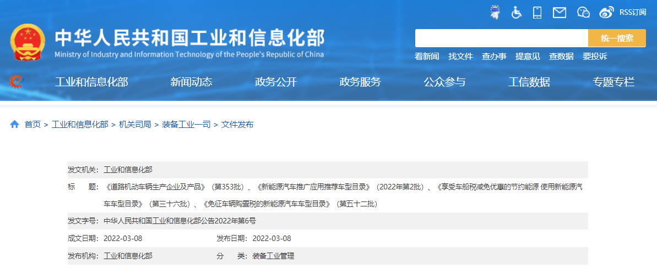The image size is (657, 280).
Task: Click the 成文日期 value 2022-03-08
Action: (123, 239)
